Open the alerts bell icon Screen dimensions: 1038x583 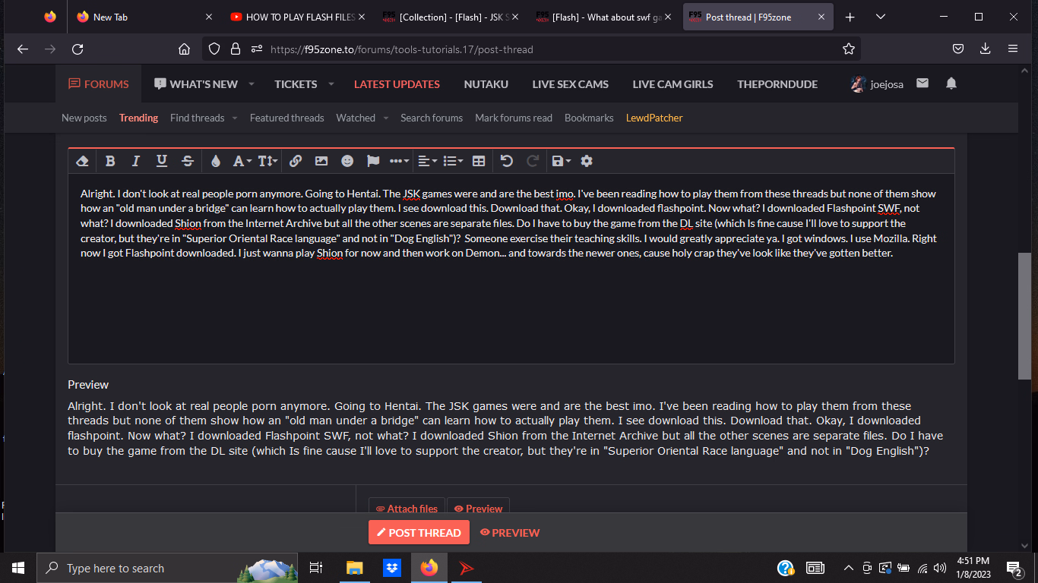point(951,84)
